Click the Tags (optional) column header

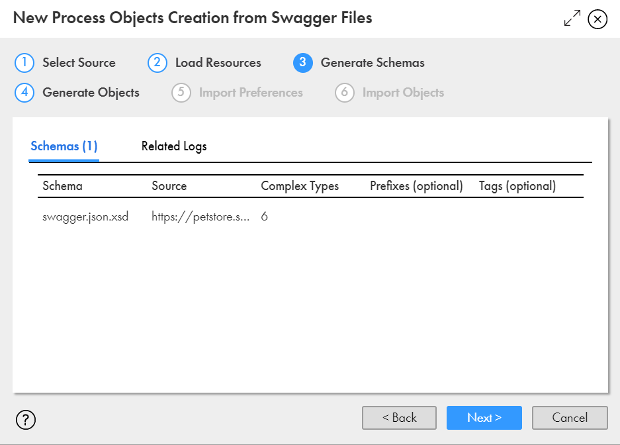coord(517,186)
